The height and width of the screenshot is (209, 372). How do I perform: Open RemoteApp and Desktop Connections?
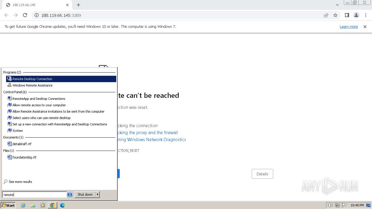click(x=61, y=99)
